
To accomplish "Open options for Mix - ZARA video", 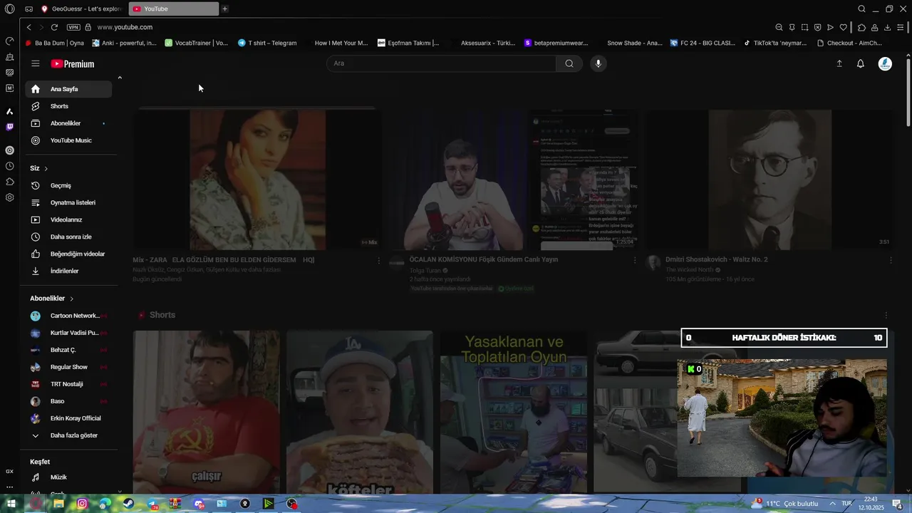I will click(378, 261).
